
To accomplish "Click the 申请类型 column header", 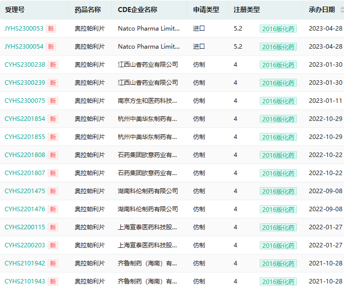I will [206, 10].
